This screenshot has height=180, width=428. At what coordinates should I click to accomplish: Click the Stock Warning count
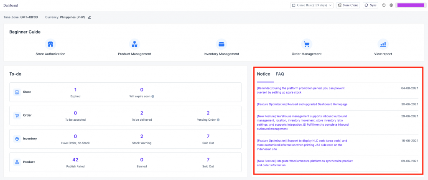point(142,136)
